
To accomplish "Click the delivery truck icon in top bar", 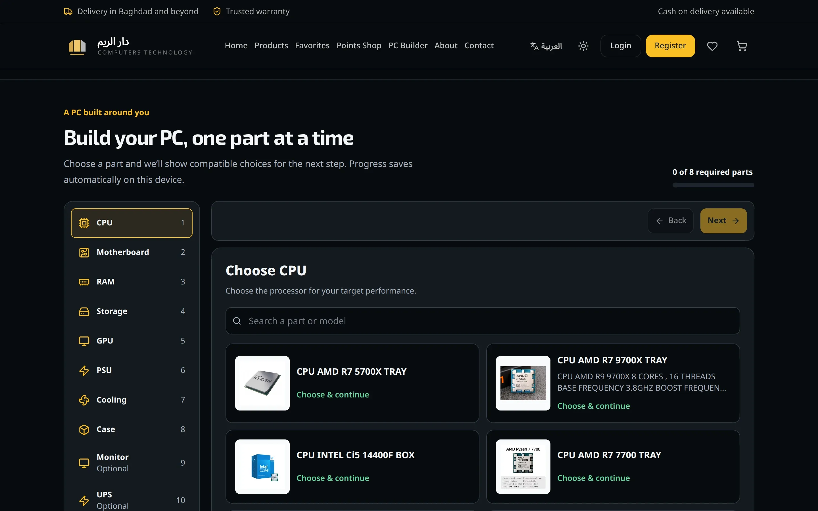I will click(x=68, y=11).
